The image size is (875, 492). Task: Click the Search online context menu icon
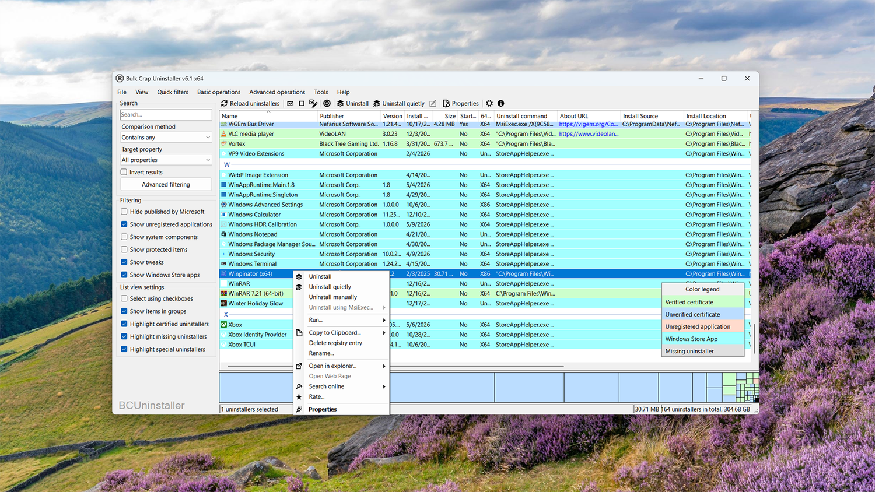point(299,386)
